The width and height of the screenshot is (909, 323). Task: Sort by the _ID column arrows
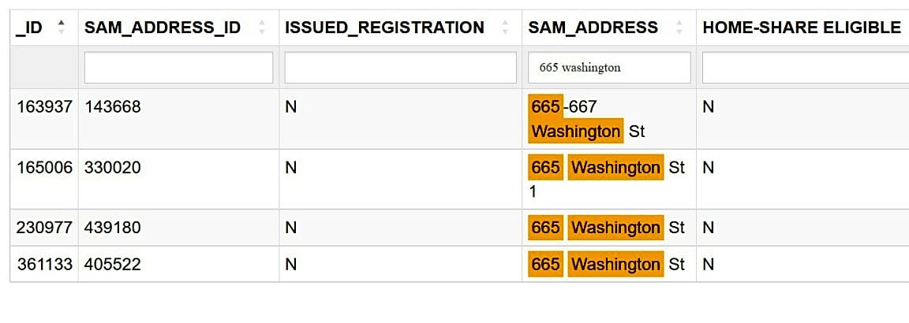coord(62,28)
